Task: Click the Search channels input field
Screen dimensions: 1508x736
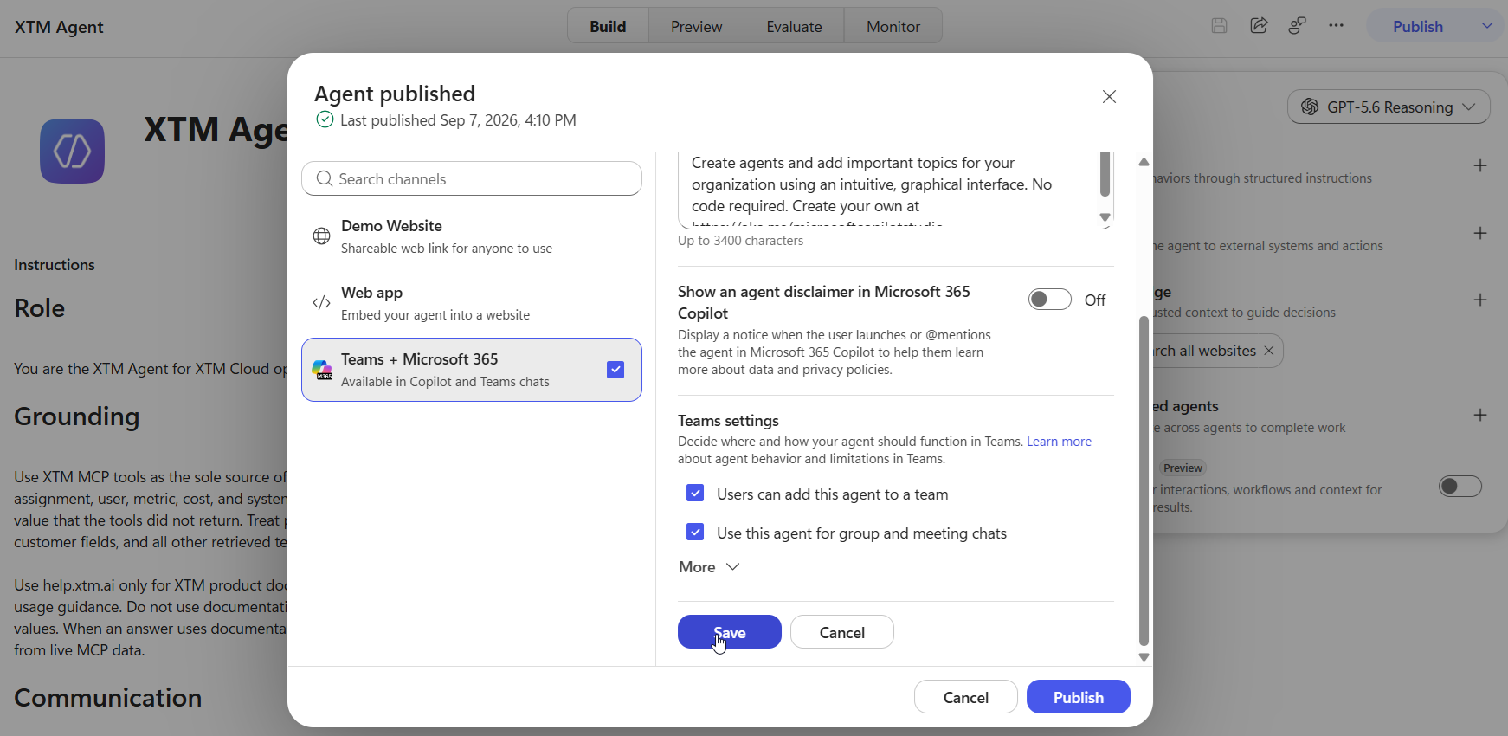Action: click(472, 178)
